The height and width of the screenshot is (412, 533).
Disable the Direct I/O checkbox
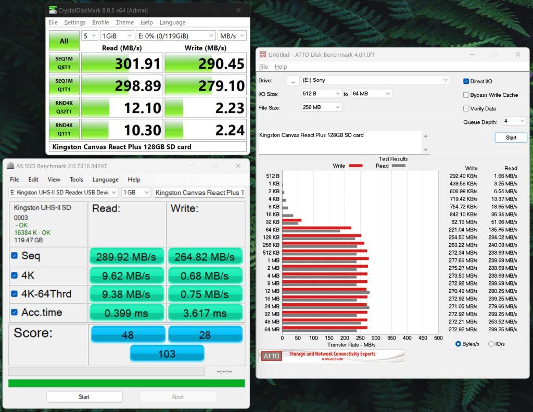click(466, 81)
